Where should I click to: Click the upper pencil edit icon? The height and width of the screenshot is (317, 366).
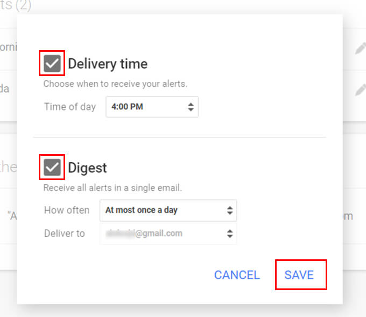point(360,48)
